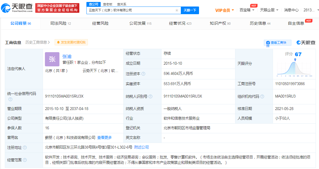Image resolution: width=319 pixels, height=169 pixels.
Task: Click the TianYanCha logo at top left
Action: [x=17, y=8]
